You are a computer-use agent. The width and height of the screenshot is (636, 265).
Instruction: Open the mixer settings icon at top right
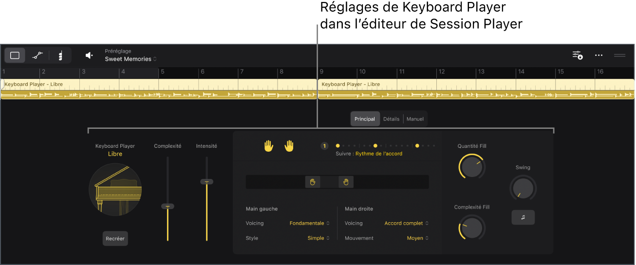[578, 55]
